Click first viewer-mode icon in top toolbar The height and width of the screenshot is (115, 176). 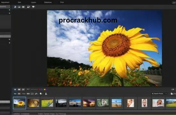[x=15, y=7]
